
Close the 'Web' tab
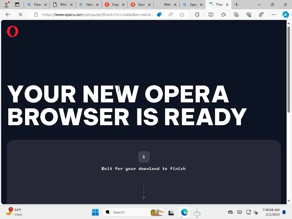175,5
